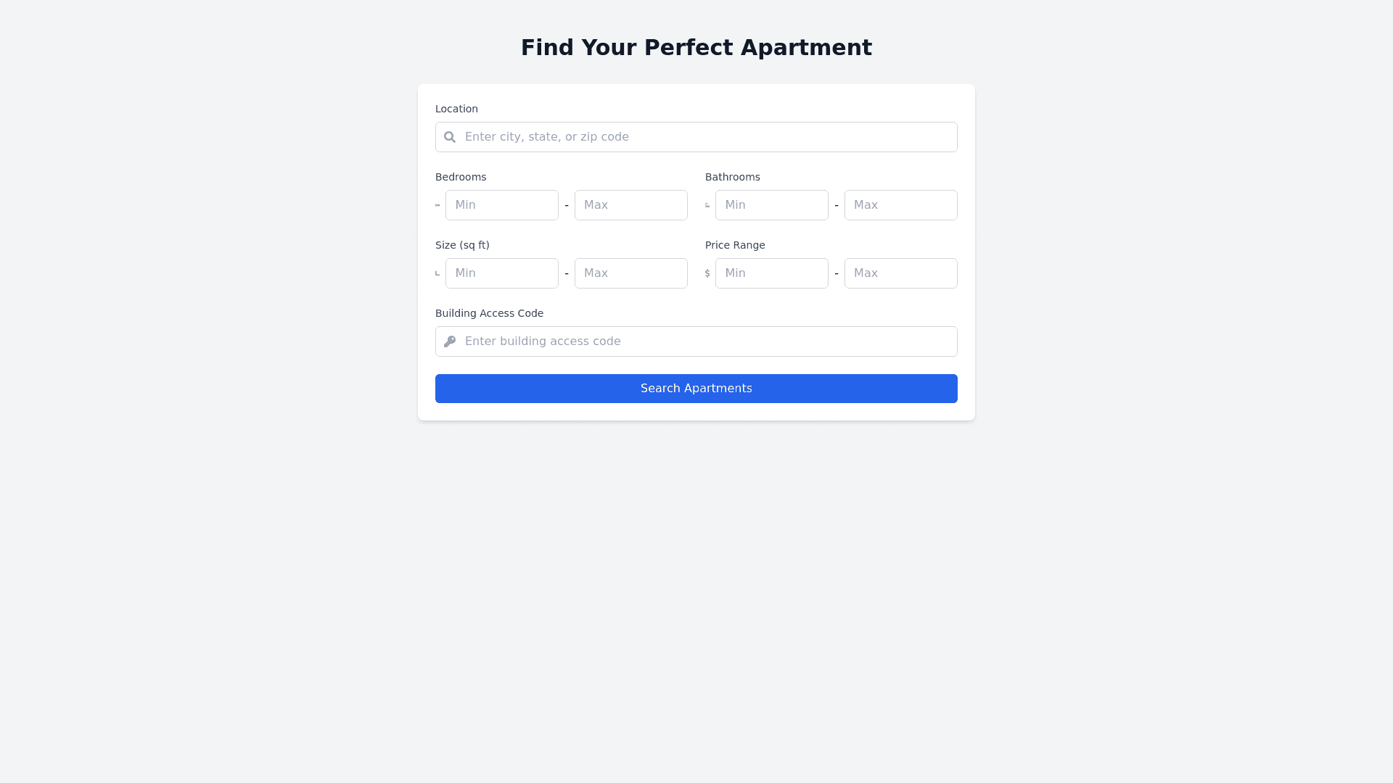1393x783 pixels.
Task: Click the Bathrooms Min input
Action: [772, 205]
